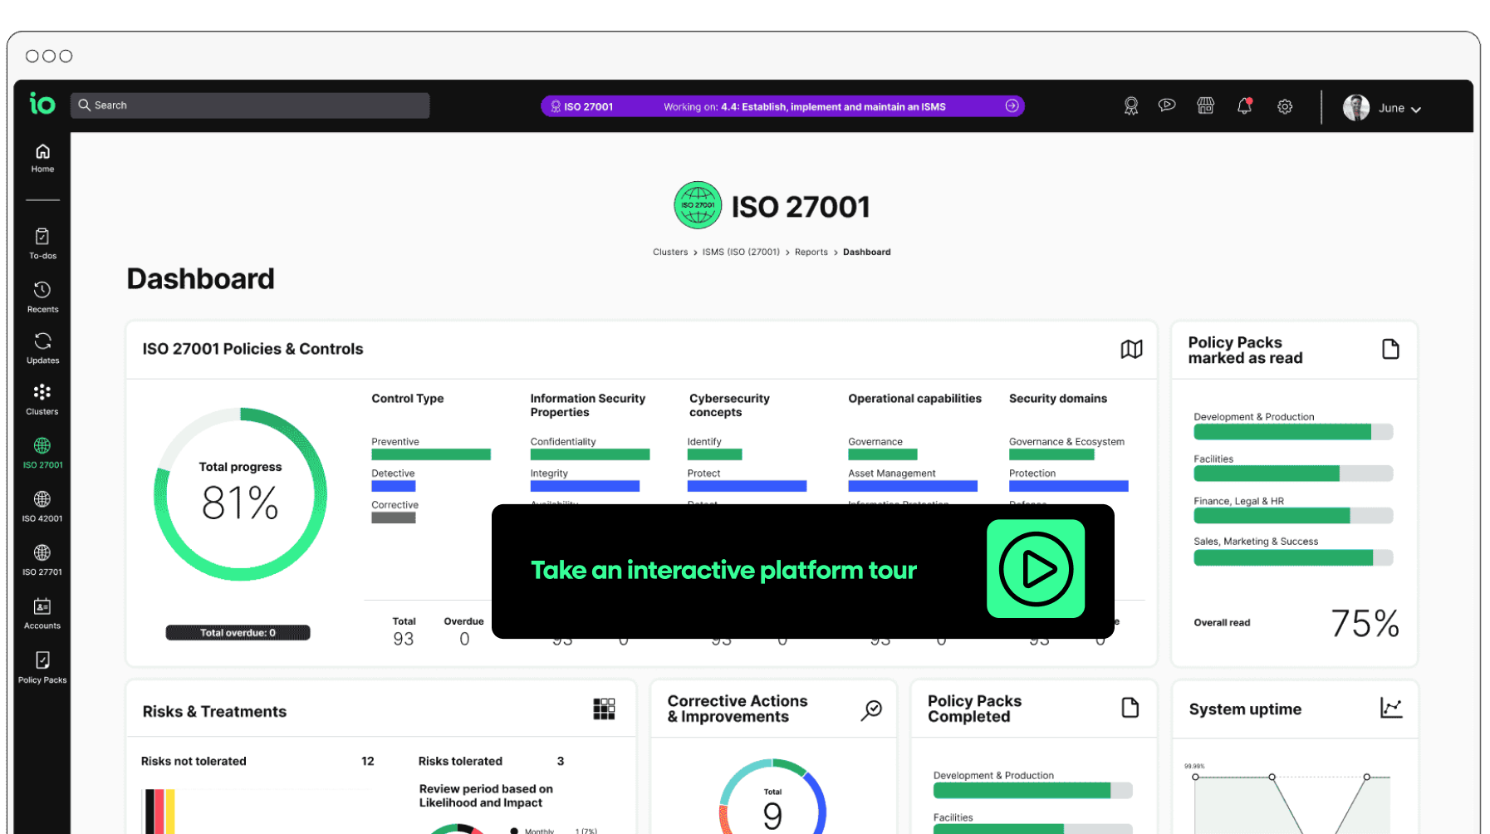Click the grid icon on Risks & Treatments
1490x834 pixels.
point(604,709)
